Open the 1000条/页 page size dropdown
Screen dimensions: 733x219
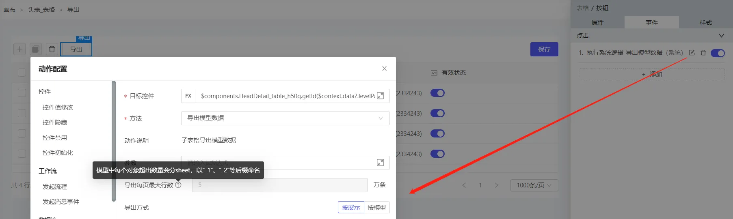click(x=534, y=185)
